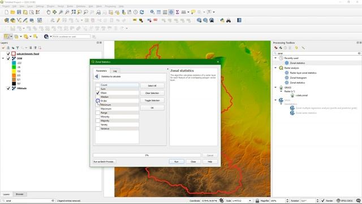The height and width of the screenshot is (204, 362).
Task: Select the Zoom Out tool
Action: [x=67, y=12]
